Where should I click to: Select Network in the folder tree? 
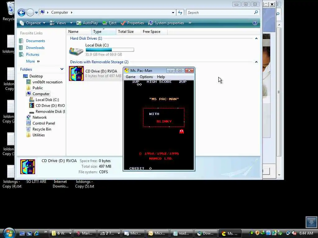click(x=39, y=117)
